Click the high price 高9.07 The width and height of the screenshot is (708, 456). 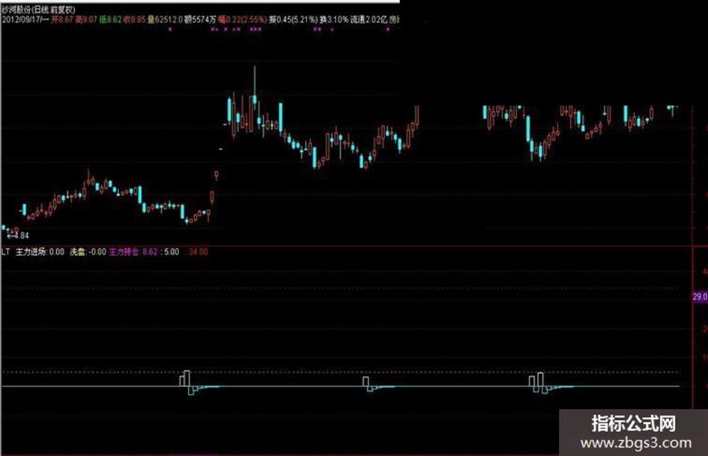coord(86,19)
